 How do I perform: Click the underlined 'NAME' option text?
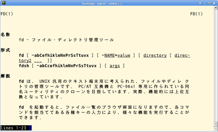click(110, 55)
